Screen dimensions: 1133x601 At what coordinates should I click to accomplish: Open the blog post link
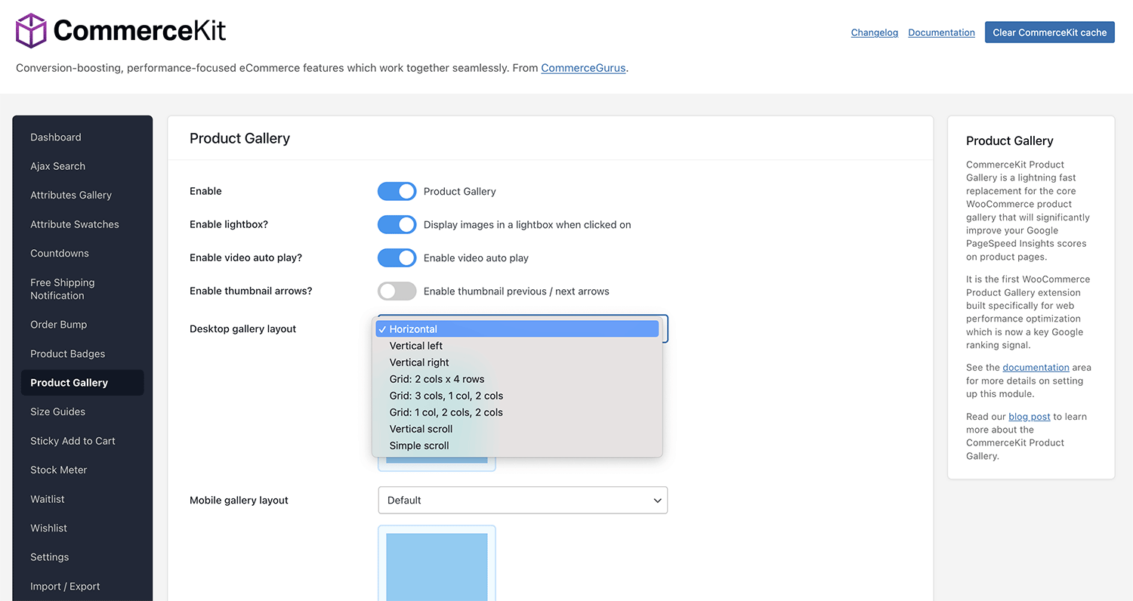[1029, 417]
